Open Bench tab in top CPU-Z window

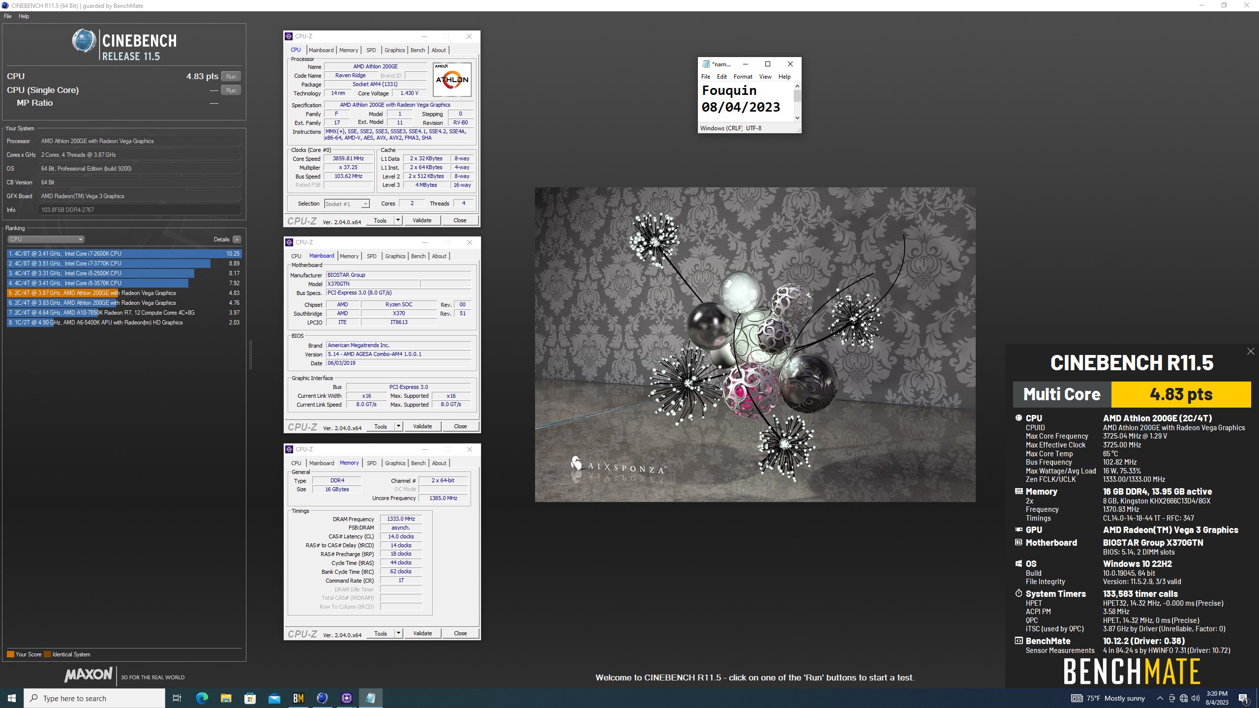(418, 50)
